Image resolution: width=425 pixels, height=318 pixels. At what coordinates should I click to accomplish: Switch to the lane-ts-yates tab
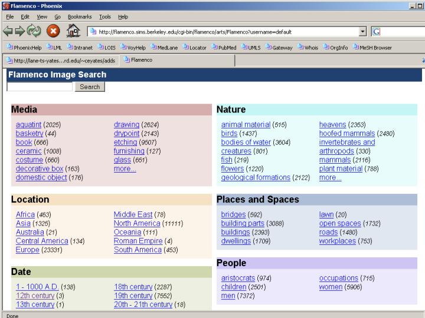point(61,60)
